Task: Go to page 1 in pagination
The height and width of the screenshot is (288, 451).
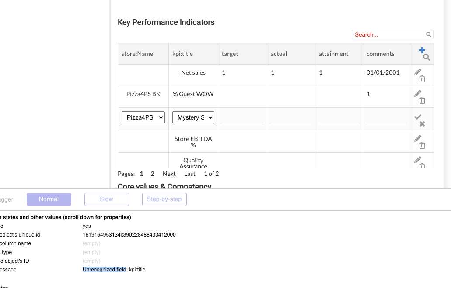Action: pyautogui.click(x=142, y=174)
